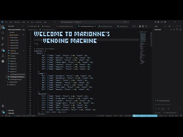Open the Accounts menu icon

coord(3,106)
